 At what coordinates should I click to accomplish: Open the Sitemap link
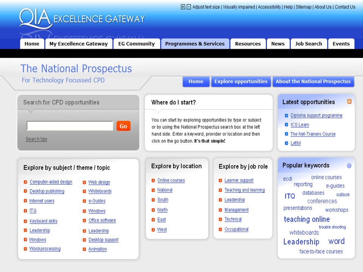pos(304,7)
